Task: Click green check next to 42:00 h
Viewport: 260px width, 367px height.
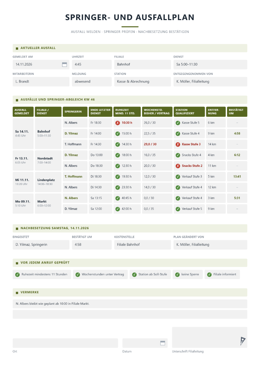Action: pos(118,209)
